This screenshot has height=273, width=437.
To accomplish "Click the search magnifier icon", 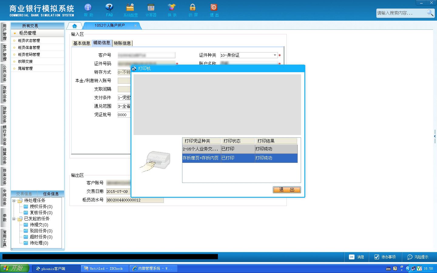I will point(430,13).
